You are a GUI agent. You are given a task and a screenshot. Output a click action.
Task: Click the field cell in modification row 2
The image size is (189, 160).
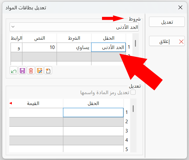click(x=93, y=122)
